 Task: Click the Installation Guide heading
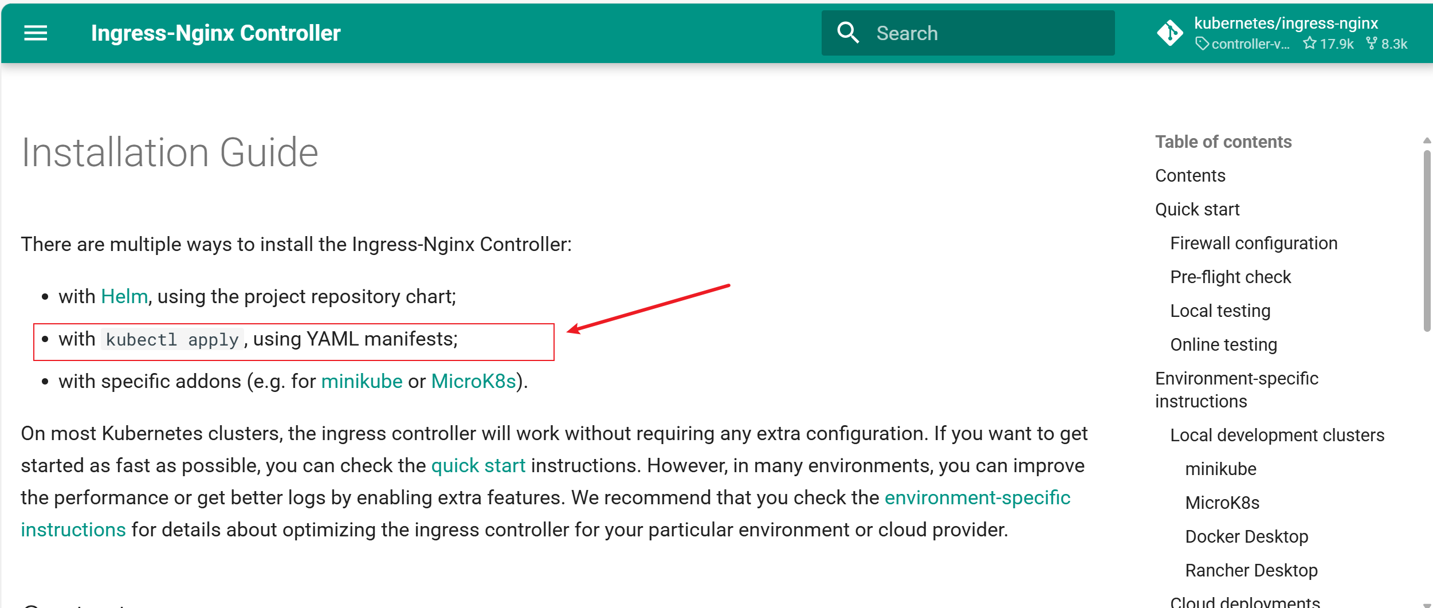click(x=170, y=152)
